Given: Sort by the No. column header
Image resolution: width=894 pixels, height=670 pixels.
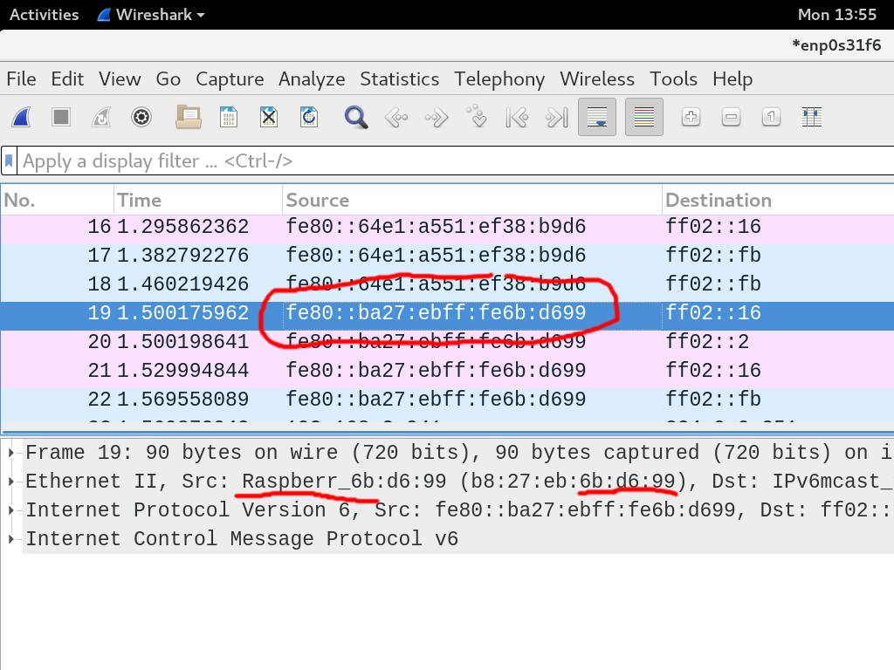Looking at the screenshot, I should pos(57,200).
